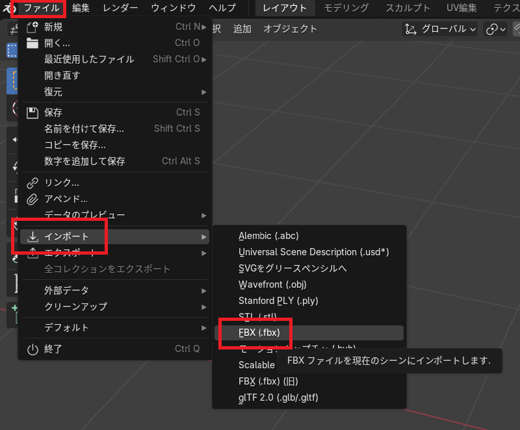The image size is (520, 430).
Task: Click the new file icon beside 新規
Action: (32, 27)
